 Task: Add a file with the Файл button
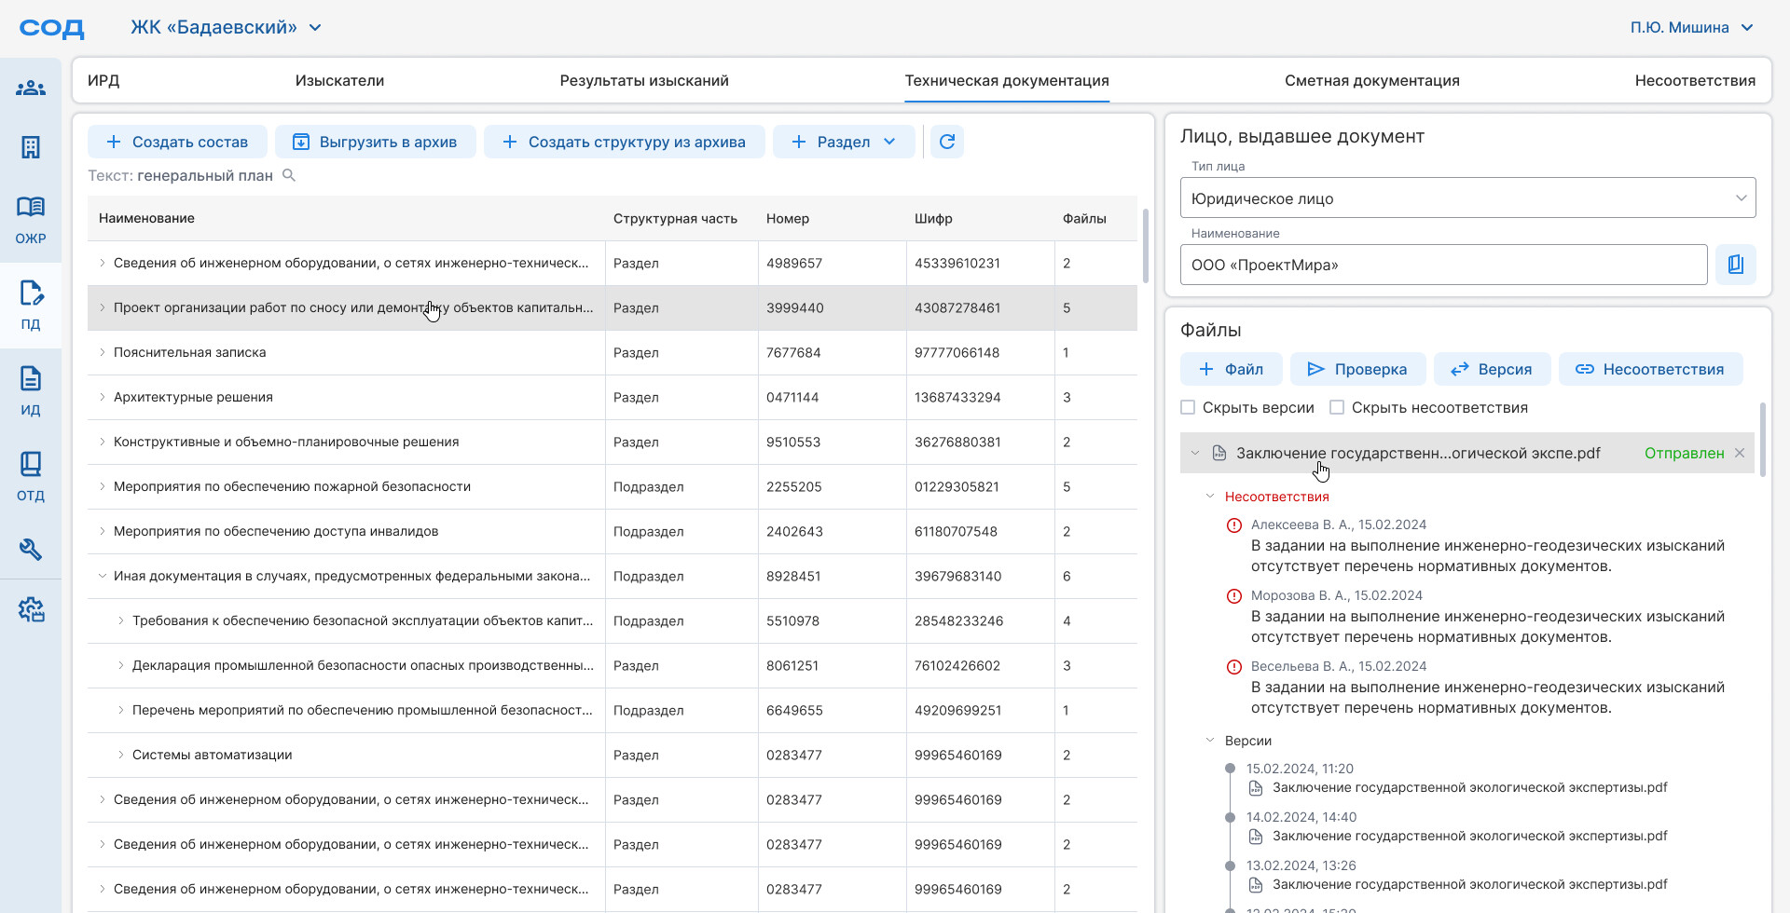1231,369
